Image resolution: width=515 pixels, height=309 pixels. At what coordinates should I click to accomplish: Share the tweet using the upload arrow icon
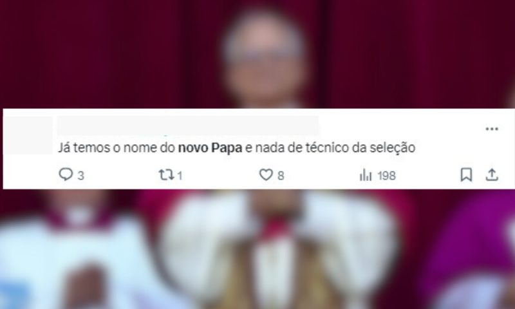coord(492,174)
